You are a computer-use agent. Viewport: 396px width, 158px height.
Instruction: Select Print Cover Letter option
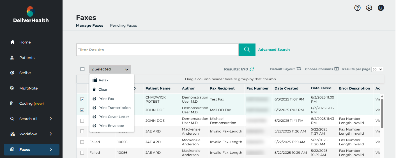coord(114,117)
